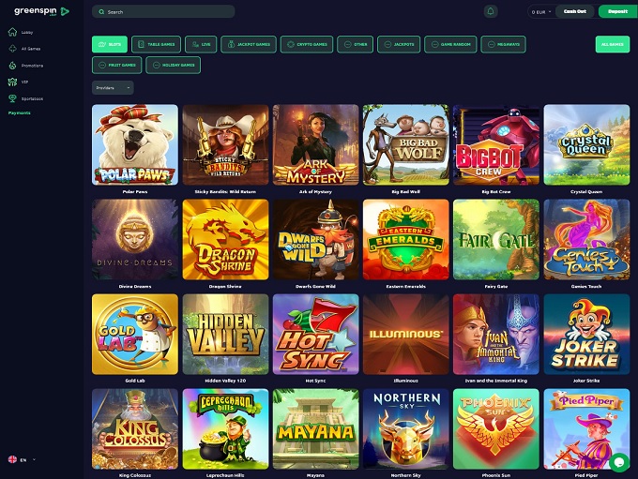This screenshot has width=638, height=479.
Task: Open All Games sidebar icon
Action: pyautogui.click(x=12, y=49)
